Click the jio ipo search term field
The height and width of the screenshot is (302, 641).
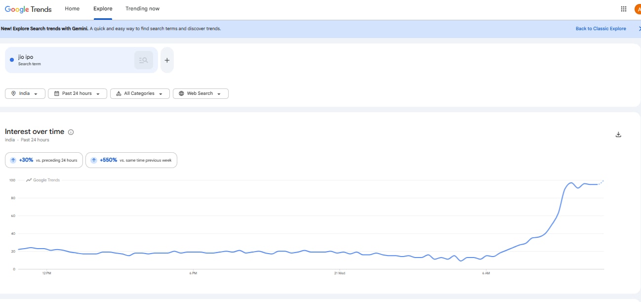81,60
